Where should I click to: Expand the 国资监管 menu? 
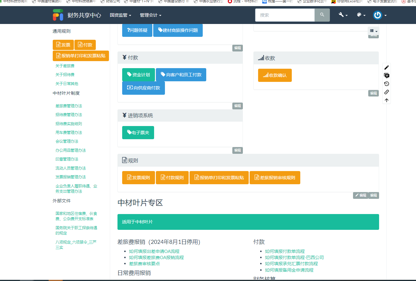point(120,15)
